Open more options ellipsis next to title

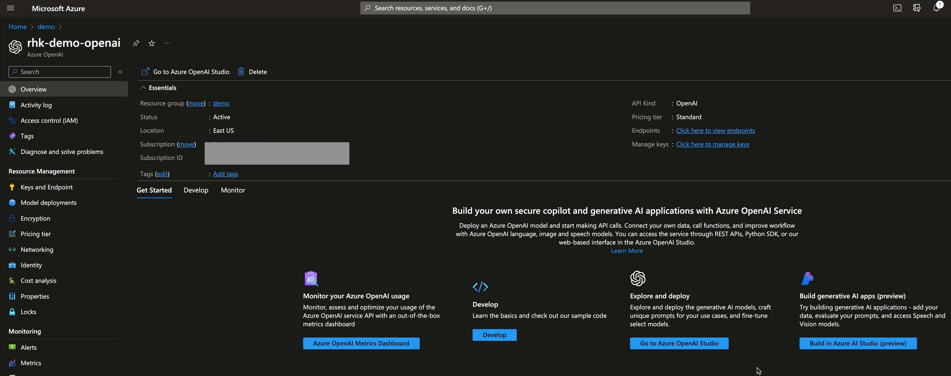[x=167, y=43]
